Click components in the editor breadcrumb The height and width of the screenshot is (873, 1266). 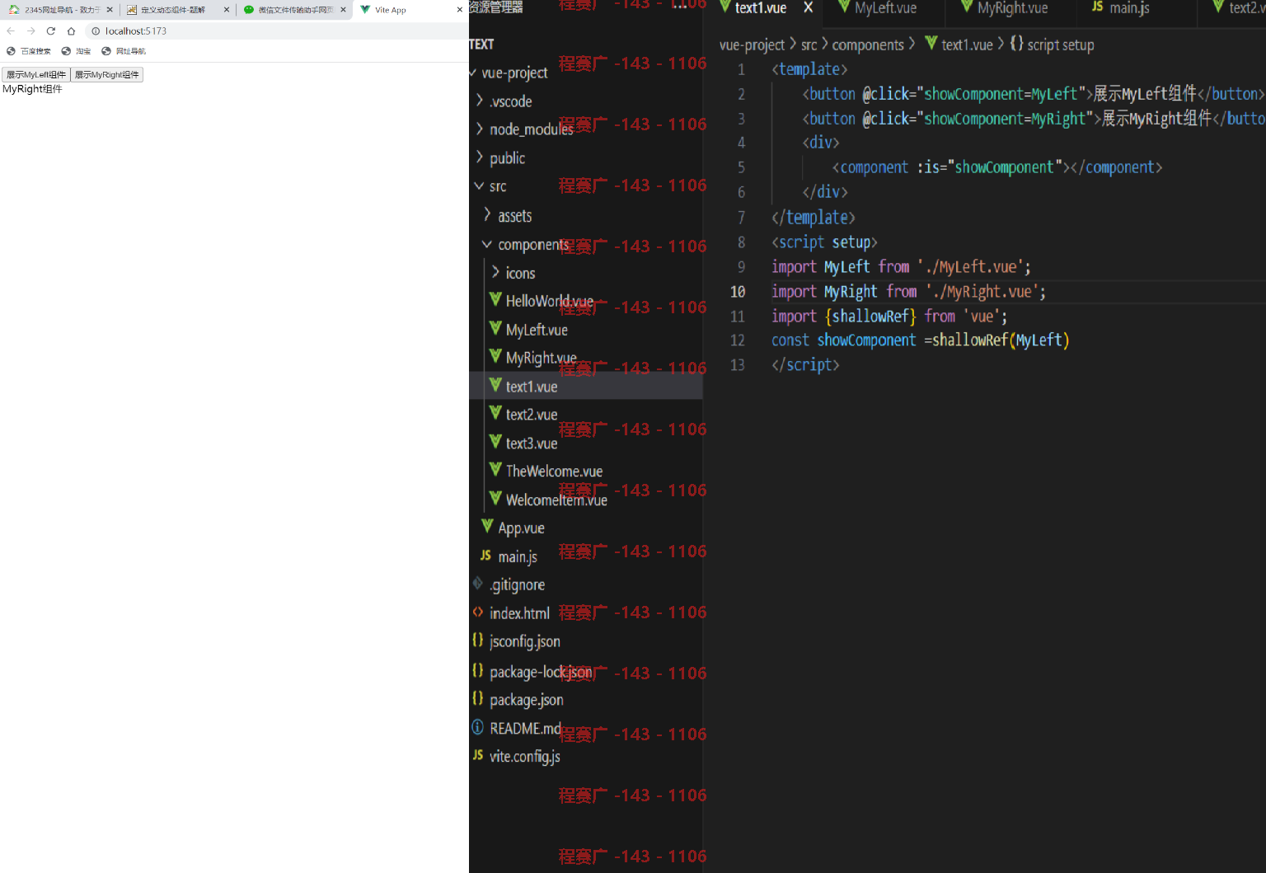coord(868,45)
